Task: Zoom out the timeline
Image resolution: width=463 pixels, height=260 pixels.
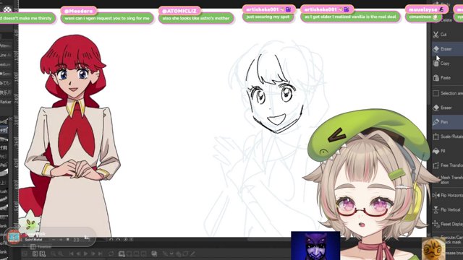Action: pyautogui.click(x=53, y=253)
